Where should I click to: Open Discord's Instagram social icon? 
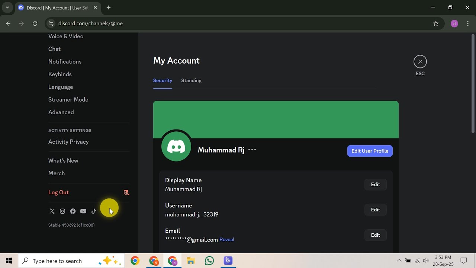tap(62, 211)
